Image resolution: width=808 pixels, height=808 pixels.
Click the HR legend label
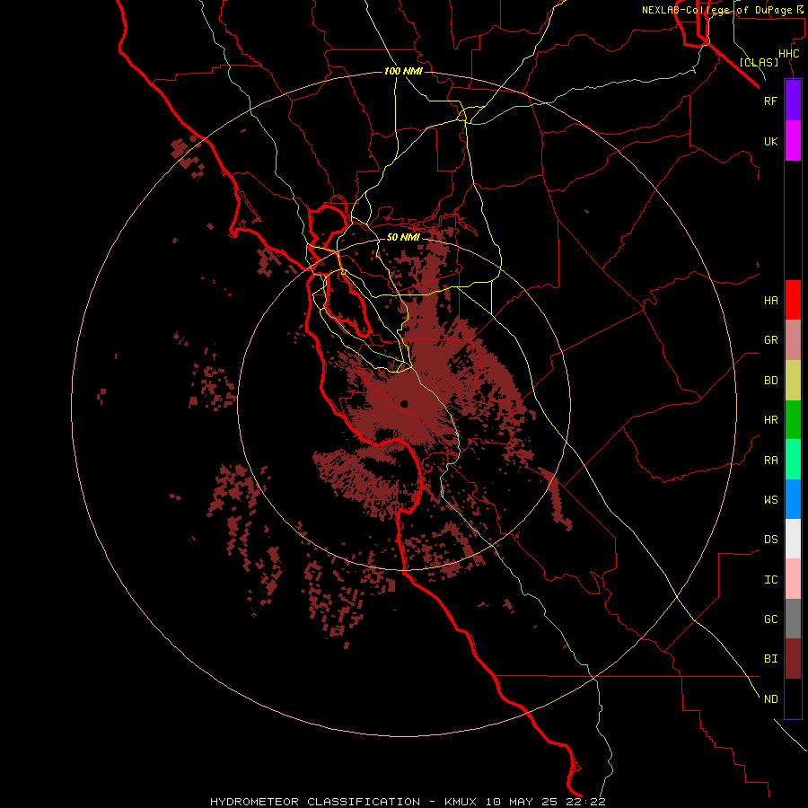pyautogui.click(x=770, y=420)
